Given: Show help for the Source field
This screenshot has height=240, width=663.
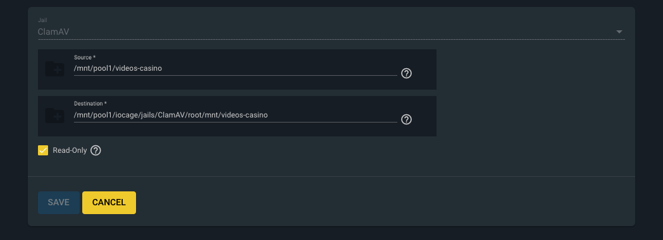Looking at the screenshot, I should pyautogui.click(x=406, y=73).
